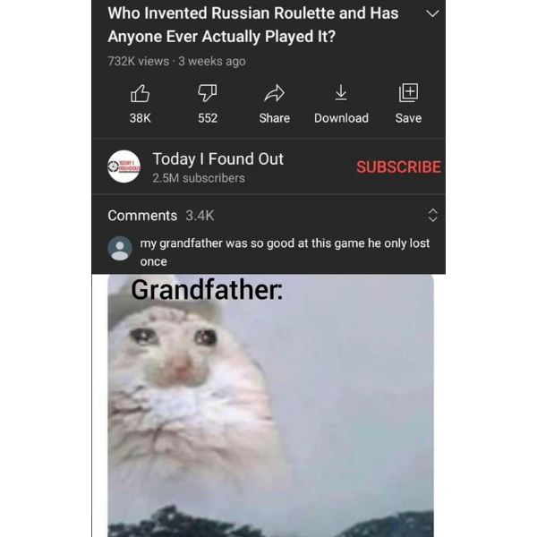Tap the Save to playlist icon
Viewport: 537px width, 537px height.
409,93
